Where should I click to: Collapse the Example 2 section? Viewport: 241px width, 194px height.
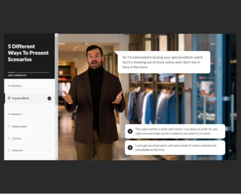tap(15, 114)
